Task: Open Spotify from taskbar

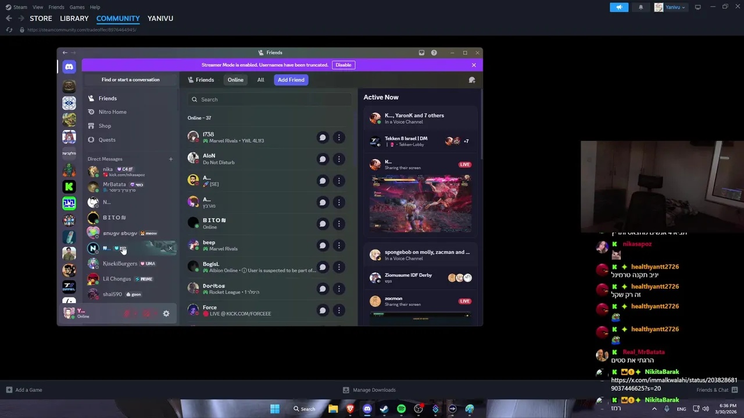Action: click(x=401, y=409)
